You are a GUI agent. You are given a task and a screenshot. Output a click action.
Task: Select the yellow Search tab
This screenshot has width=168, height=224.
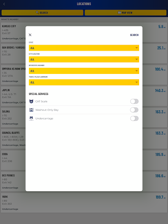click(x=42, y=13)
